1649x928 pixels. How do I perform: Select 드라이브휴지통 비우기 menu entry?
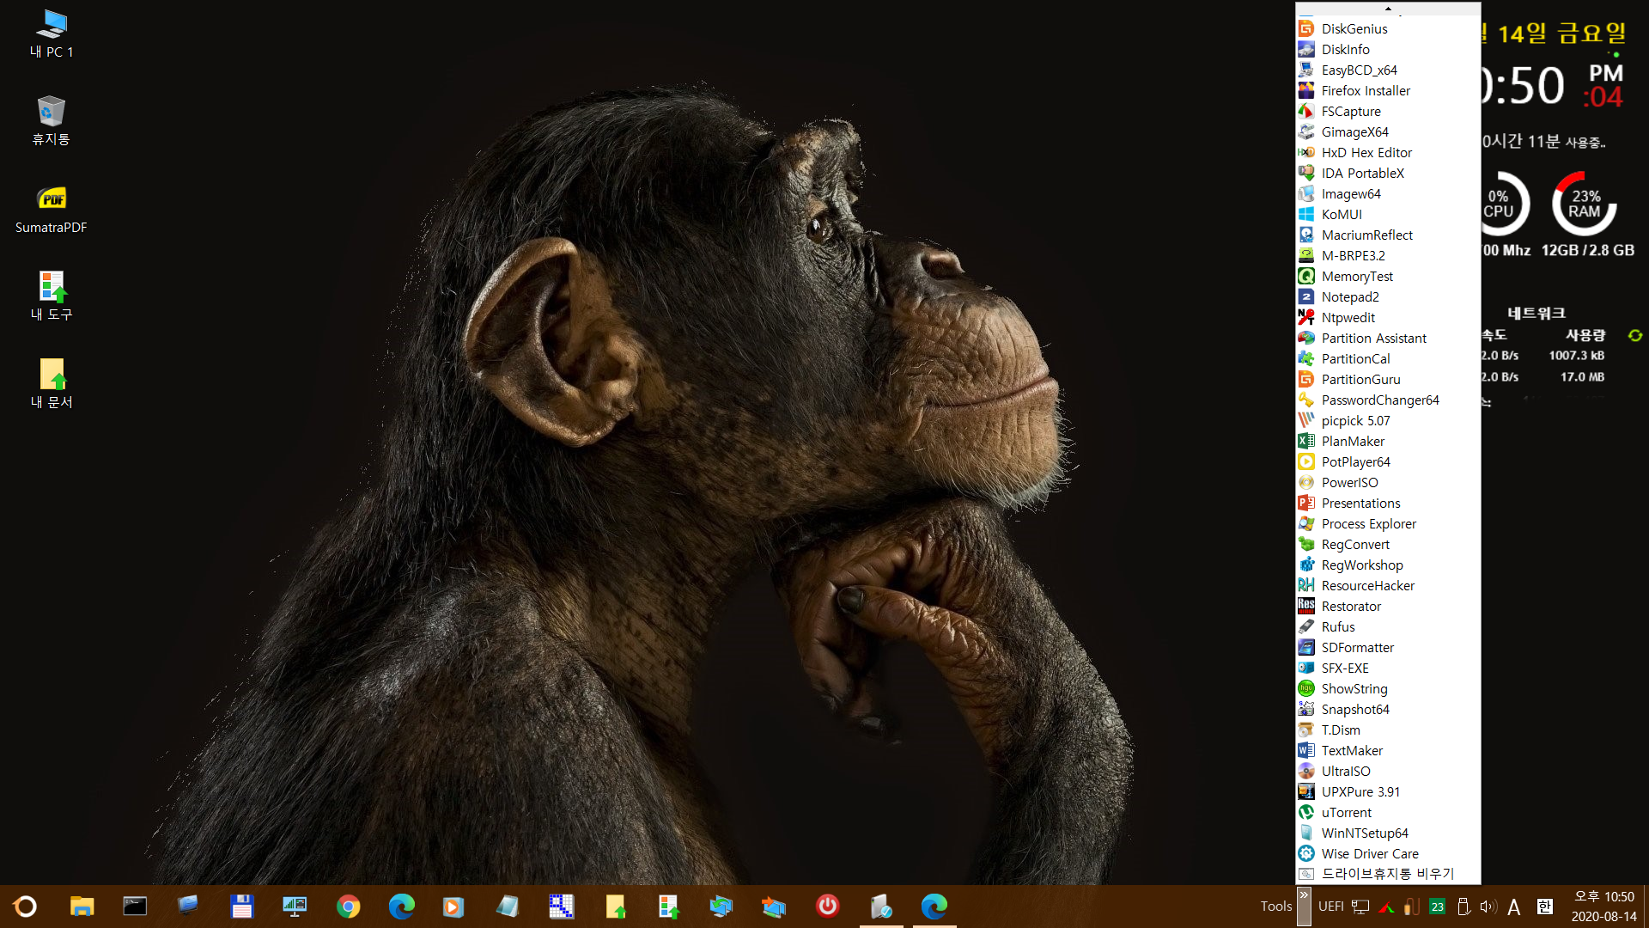pos(1388,874)
